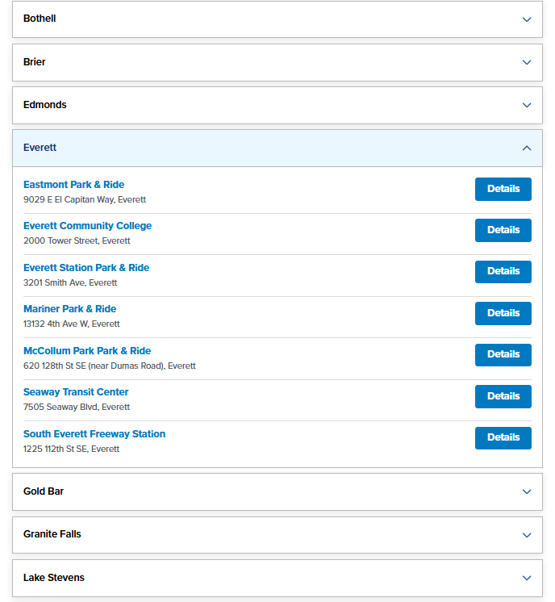Image resolution: width=555 pixels, height=602 pixels.
Task: Open the Seaway Transit Center link
Action: point(76,392)
